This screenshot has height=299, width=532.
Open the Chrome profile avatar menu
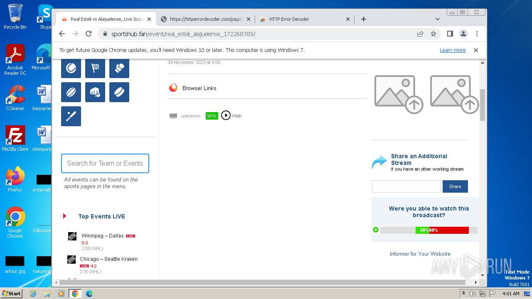pos(463,34)
